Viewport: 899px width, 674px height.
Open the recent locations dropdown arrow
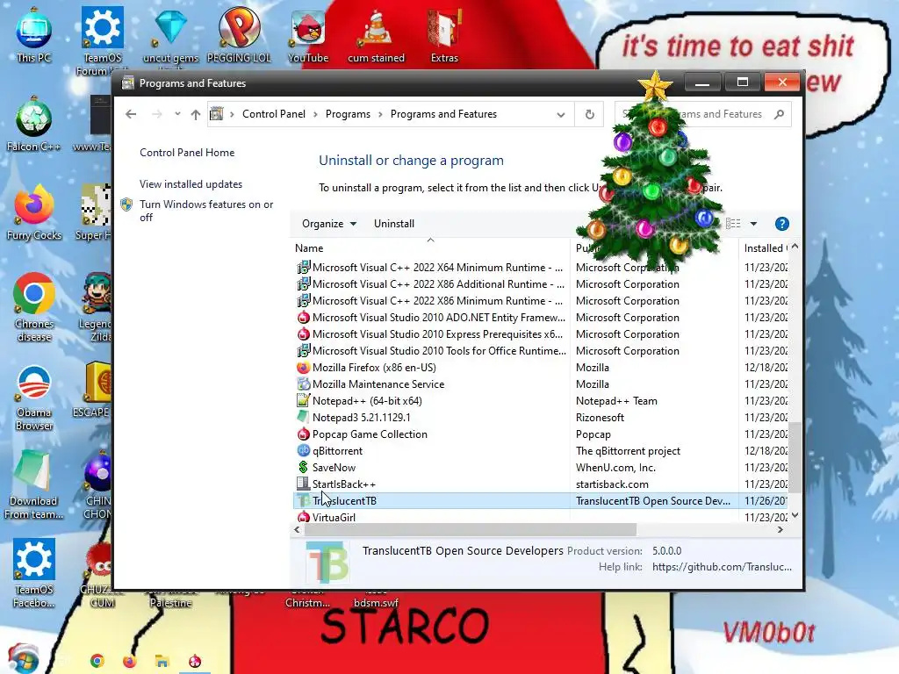click(x=177, y=114)
